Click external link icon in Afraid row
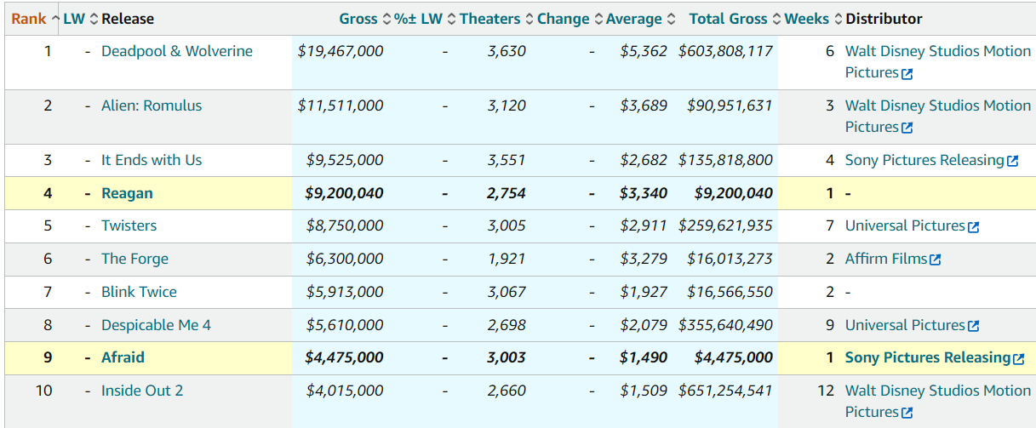 (x=1019, y=359)
